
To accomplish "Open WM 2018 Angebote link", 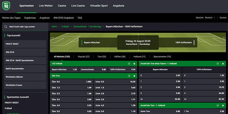I will (x=64, y=18).
